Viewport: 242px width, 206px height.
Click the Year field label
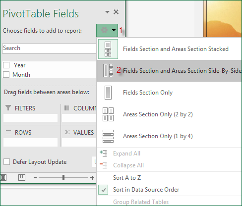click(20, 65)
